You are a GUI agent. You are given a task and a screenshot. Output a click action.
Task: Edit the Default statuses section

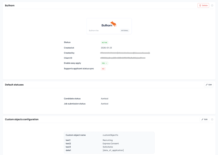[209, 85]
